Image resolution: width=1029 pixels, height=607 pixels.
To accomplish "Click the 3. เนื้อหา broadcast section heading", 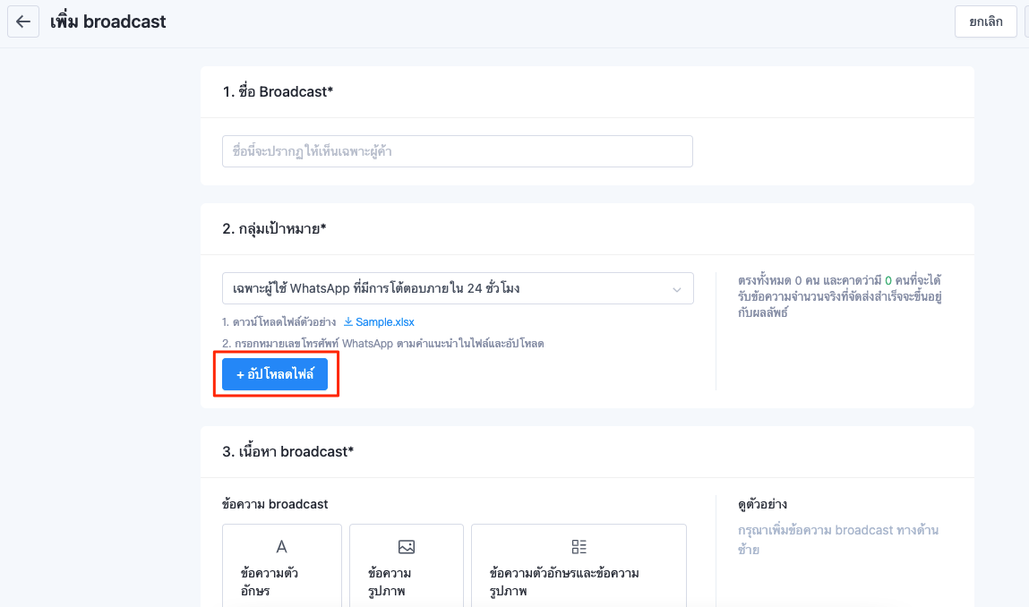I will 288,451.
